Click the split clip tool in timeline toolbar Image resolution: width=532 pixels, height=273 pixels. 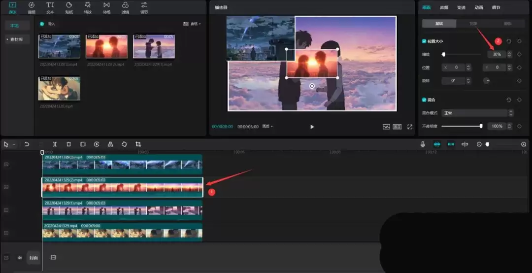(x=55, y=144)
